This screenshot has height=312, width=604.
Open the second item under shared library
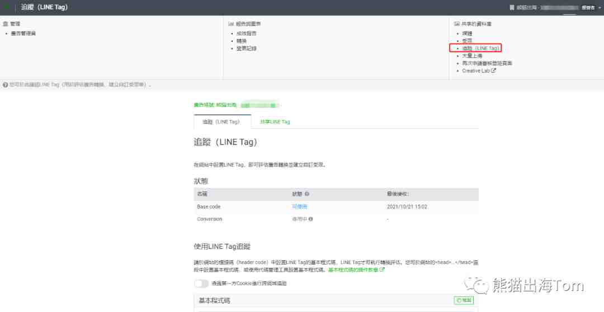click(467, 41)
